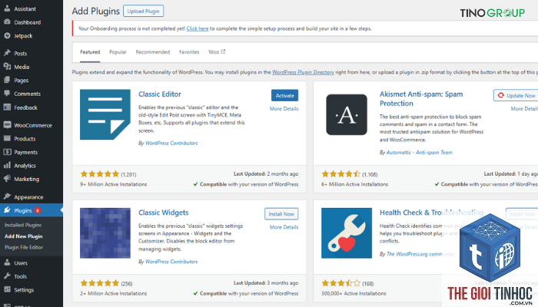Click the Upload Plugin button
This screenshot has height=307, width=538.
coord(144,11)
